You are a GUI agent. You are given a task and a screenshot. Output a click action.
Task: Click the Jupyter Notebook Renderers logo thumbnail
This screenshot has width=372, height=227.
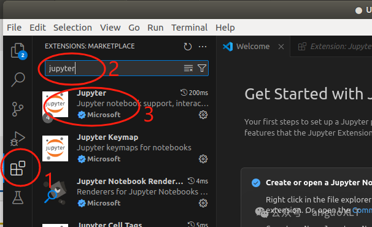pos(55,193)
